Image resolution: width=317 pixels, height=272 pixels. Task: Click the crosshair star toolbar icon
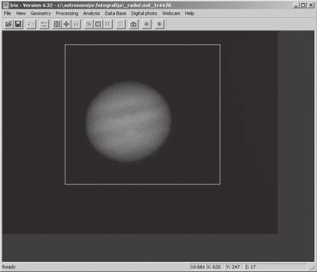pos(66,24)
